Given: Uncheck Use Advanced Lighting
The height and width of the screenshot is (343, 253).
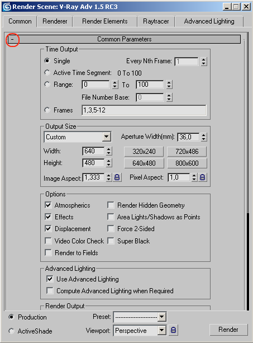Looking at the screenshot, I should [x=50, y=279].
